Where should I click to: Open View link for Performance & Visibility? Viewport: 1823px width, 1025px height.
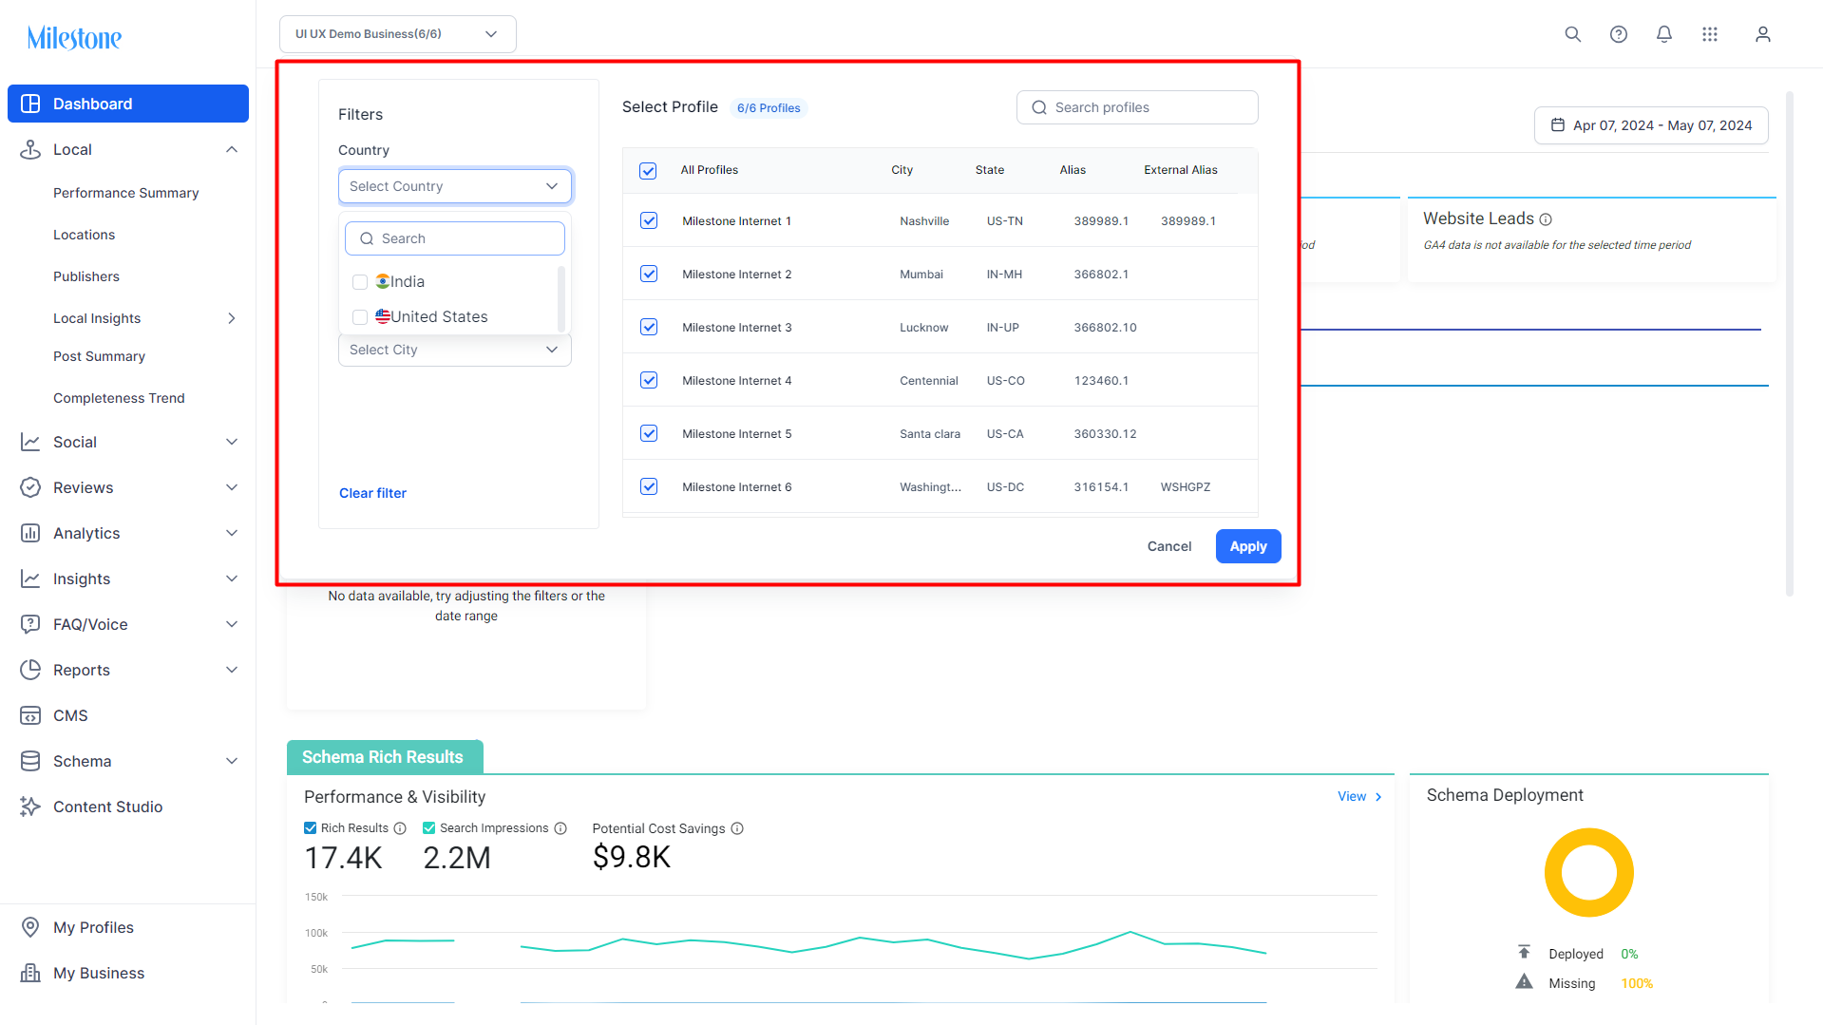click(1359, 796)
